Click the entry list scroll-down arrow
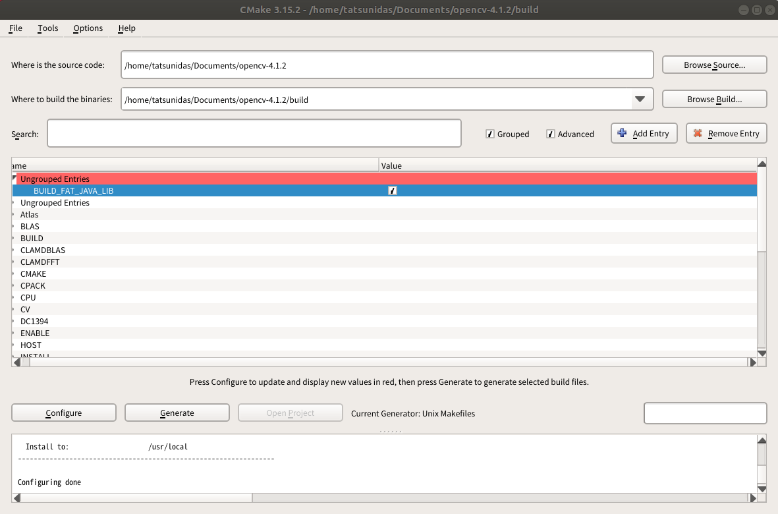 [x=762, y=353]
